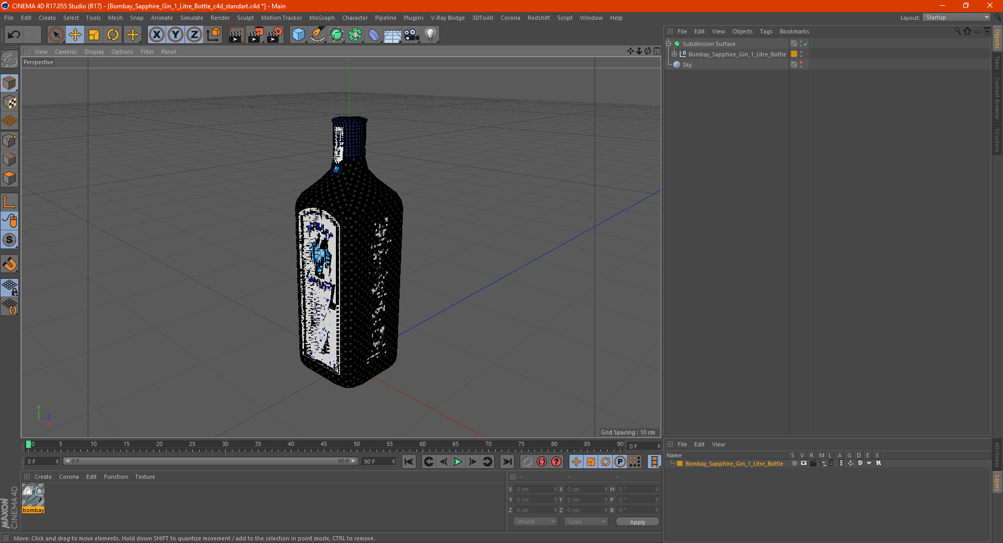Go to start of animation
Viewport: 1003px width, 543px height.
(x=409, y=462)
